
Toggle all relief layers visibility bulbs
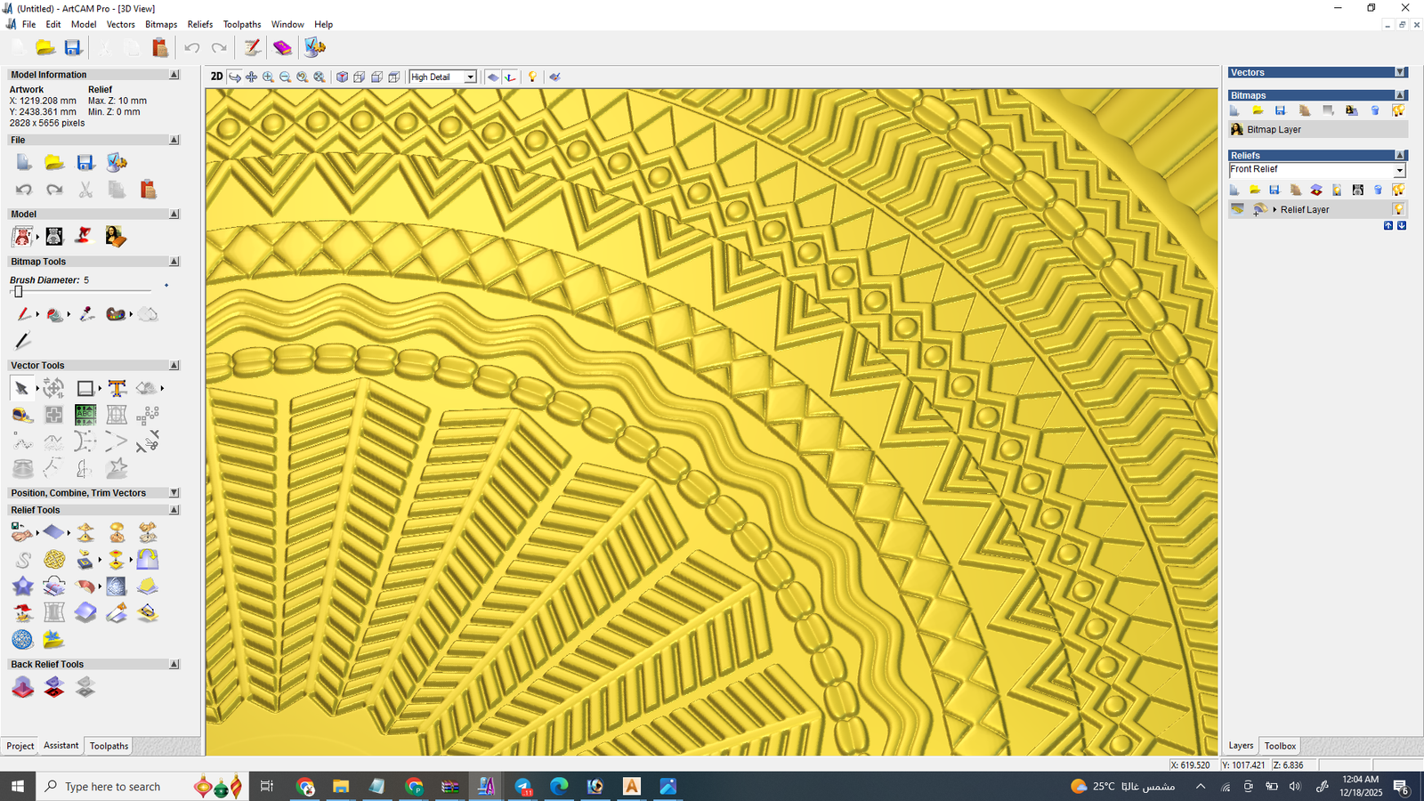(x=1398, y=190)
